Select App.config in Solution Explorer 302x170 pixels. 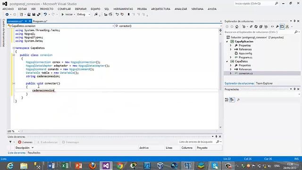(x=245, y=53)
